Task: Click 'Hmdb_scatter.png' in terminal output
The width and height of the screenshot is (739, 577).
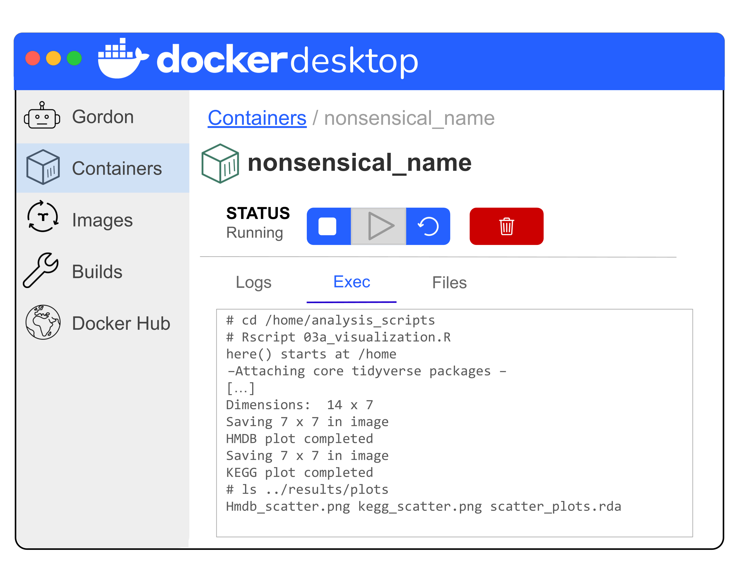Action: pos(288,507)
